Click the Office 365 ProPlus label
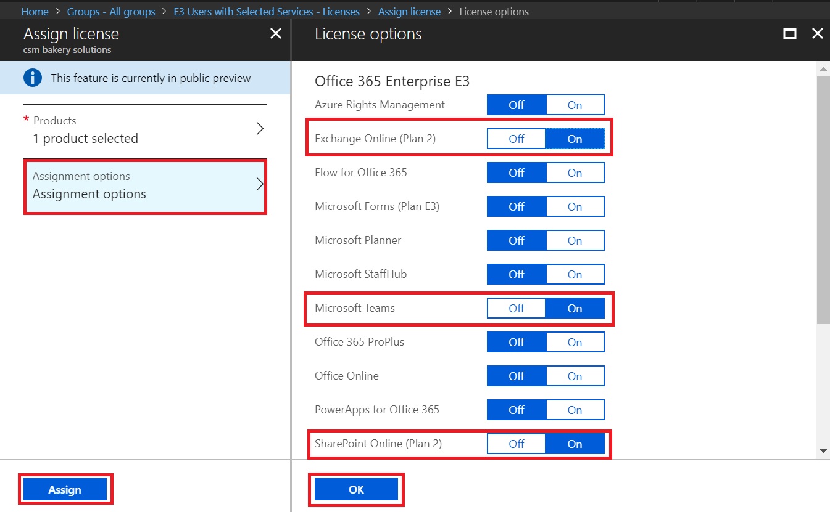Viewport: 830px width, 512px height. click(x=360, y=342)
